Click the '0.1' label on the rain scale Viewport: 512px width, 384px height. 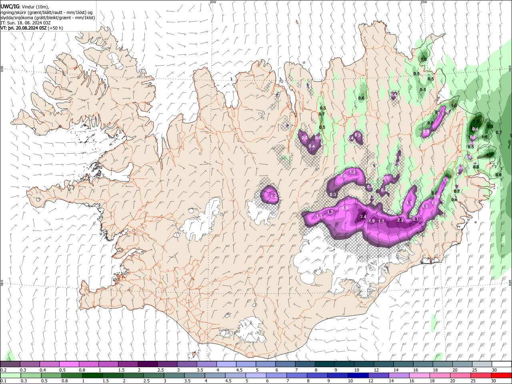click(3, 381)
